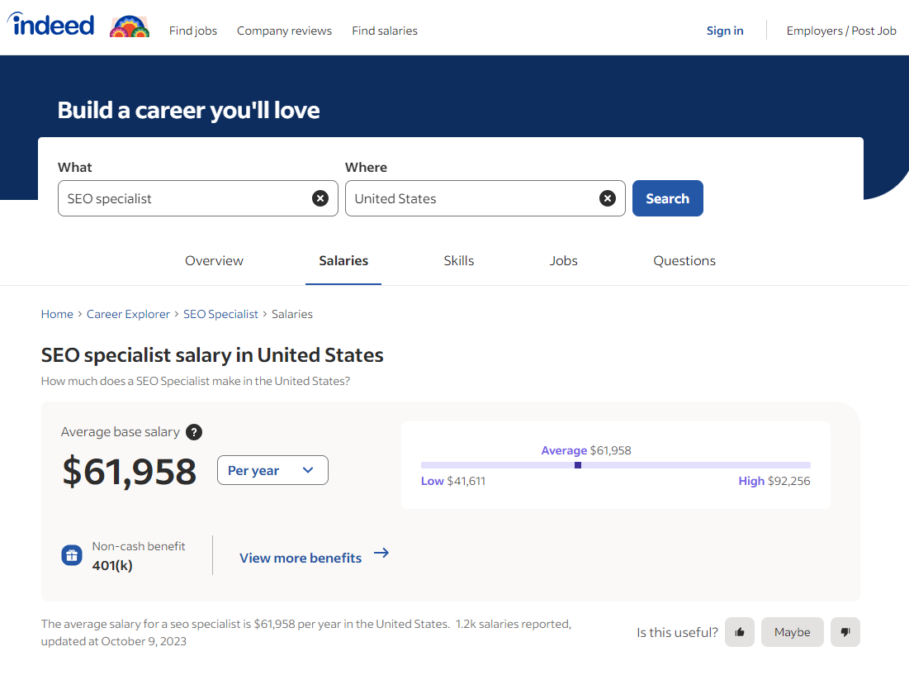
Task: Click the Indeed logo
Action: coord(51,26)
